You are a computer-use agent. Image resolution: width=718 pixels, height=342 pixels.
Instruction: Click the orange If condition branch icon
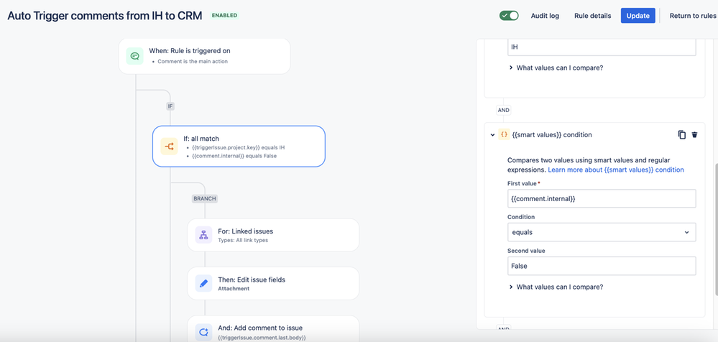[169, 147]
